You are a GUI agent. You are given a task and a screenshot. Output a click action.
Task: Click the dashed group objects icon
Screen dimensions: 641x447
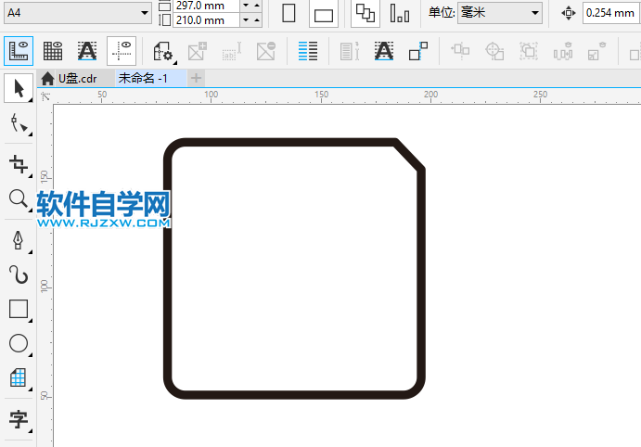click(529, 52)
